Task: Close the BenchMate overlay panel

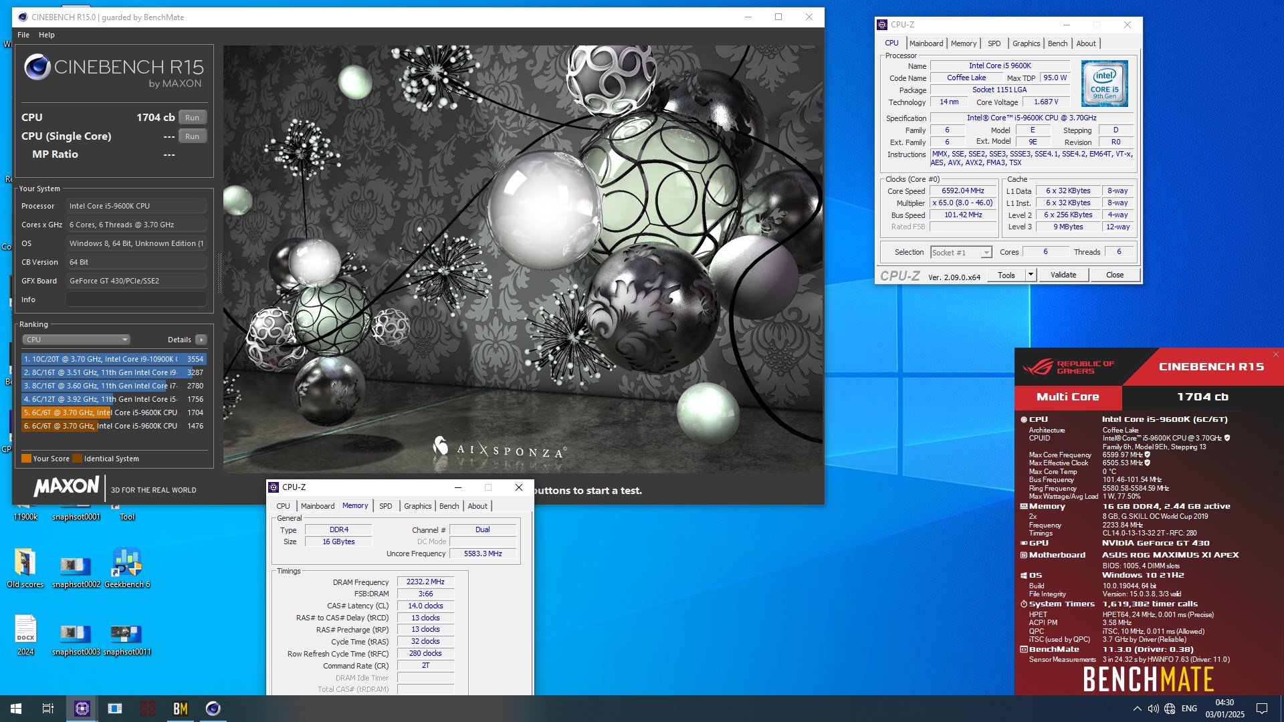Action: [x=1275, y=354]
